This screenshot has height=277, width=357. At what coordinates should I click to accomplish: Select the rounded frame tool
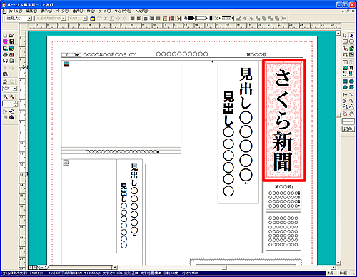coord(351,41)
